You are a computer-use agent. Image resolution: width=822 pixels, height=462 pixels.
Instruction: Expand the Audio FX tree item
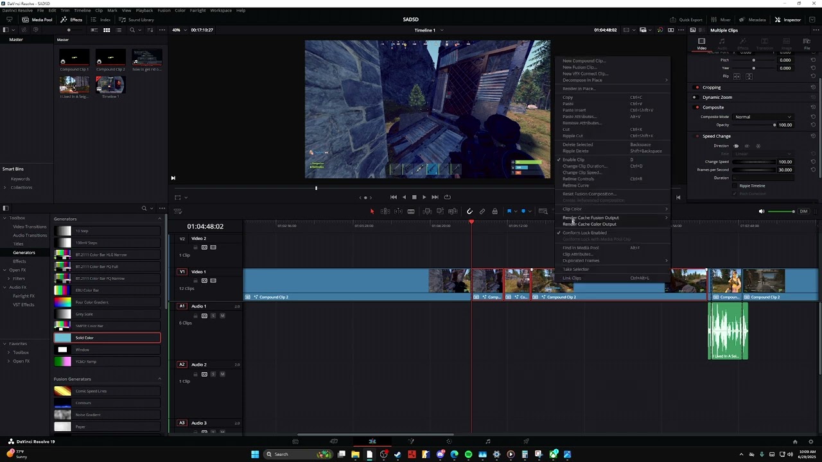pos(5,287)
